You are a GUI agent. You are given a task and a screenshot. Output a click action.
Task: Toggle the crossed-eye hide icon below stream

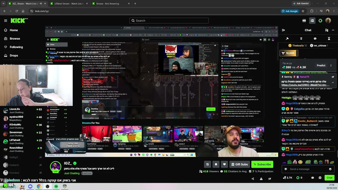(x=270, y=179)
